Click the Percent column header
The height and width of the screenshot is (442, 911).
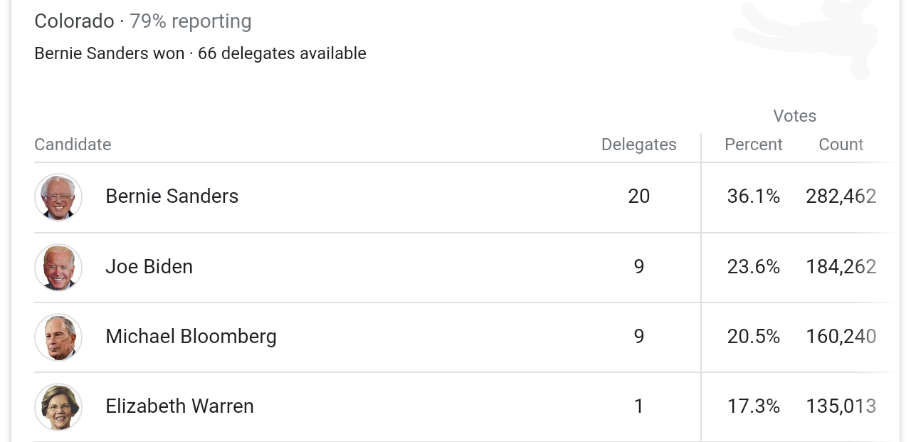tap(753, 144)
